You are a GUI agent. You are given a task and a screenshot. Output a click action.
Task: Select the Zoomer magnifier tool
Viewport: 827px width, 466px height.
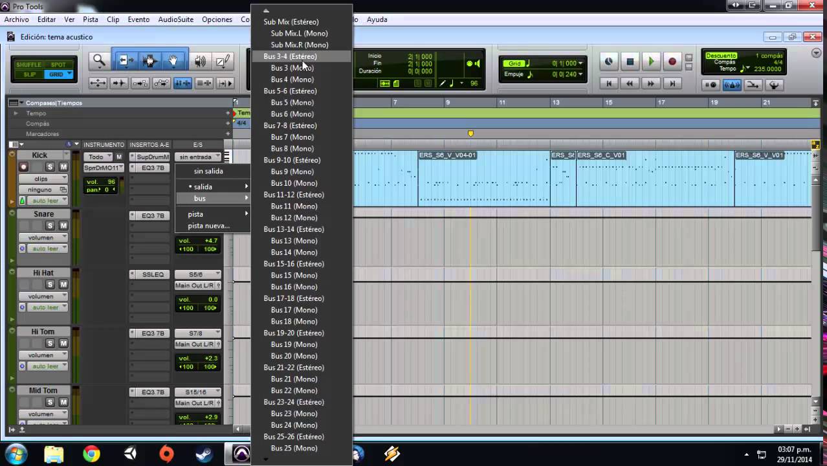(x=99, y=61)
